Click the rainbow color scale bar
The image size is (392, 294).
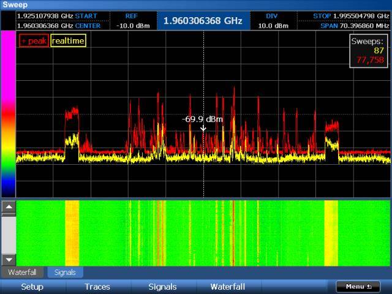[8, 113]
